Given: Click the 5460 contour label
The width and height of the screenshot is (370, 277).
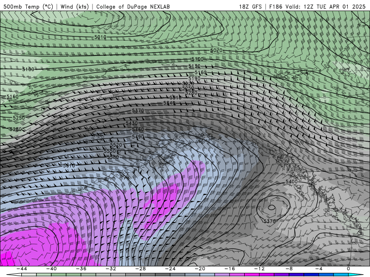Looking at the screenshot, I should click(x=138, y=130).
